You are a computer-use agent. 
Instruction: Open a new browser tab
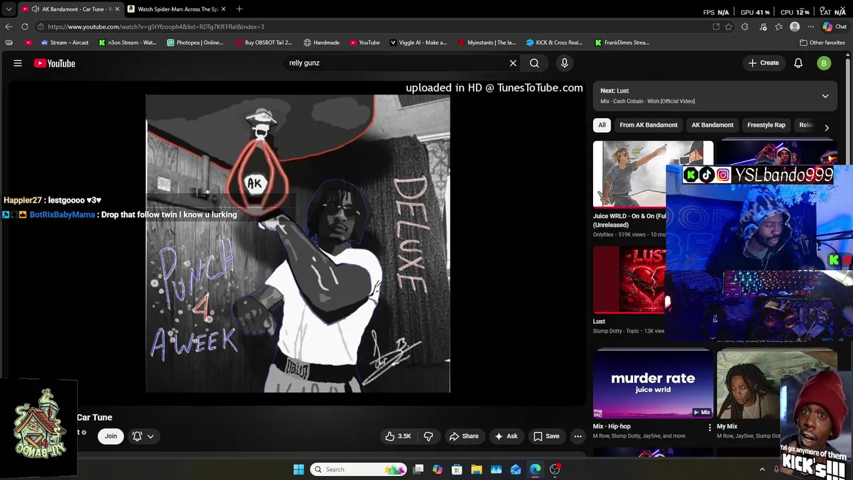coord(239,9)
